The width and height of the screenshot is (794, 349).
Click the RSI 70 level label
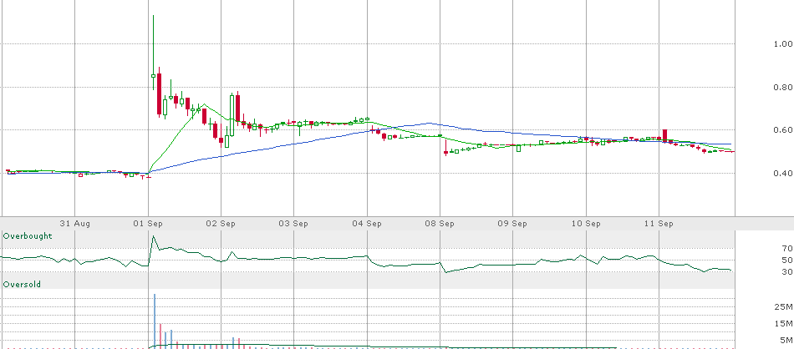(x=787, y=248)
